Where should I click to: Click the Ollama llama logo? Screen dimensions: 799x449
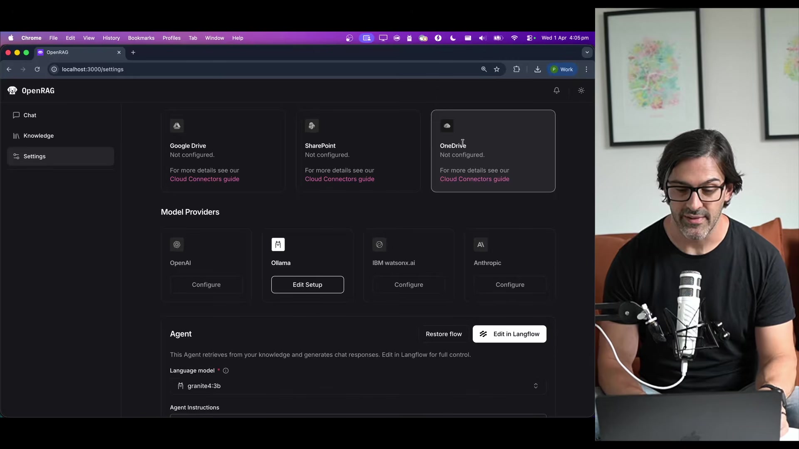pyautogui.click(x=278, y=244)
